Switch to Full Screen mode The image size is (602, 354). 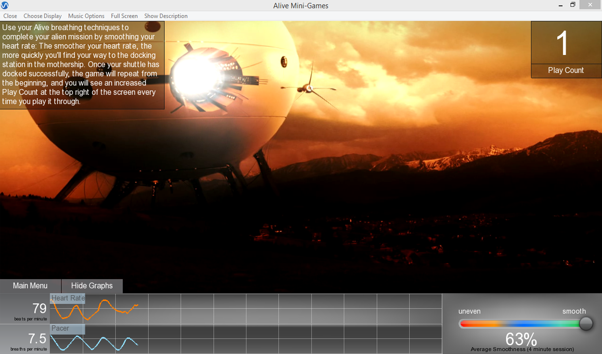[124, 16]
